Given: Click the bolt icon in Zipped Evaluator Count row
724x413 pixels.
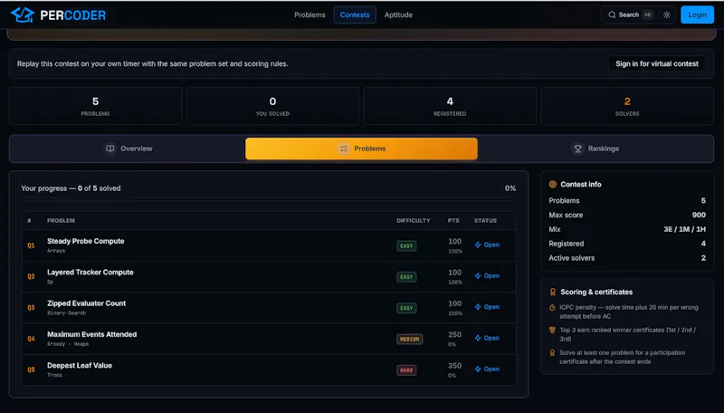Looking at the screenshot, I should click(478, 307).
